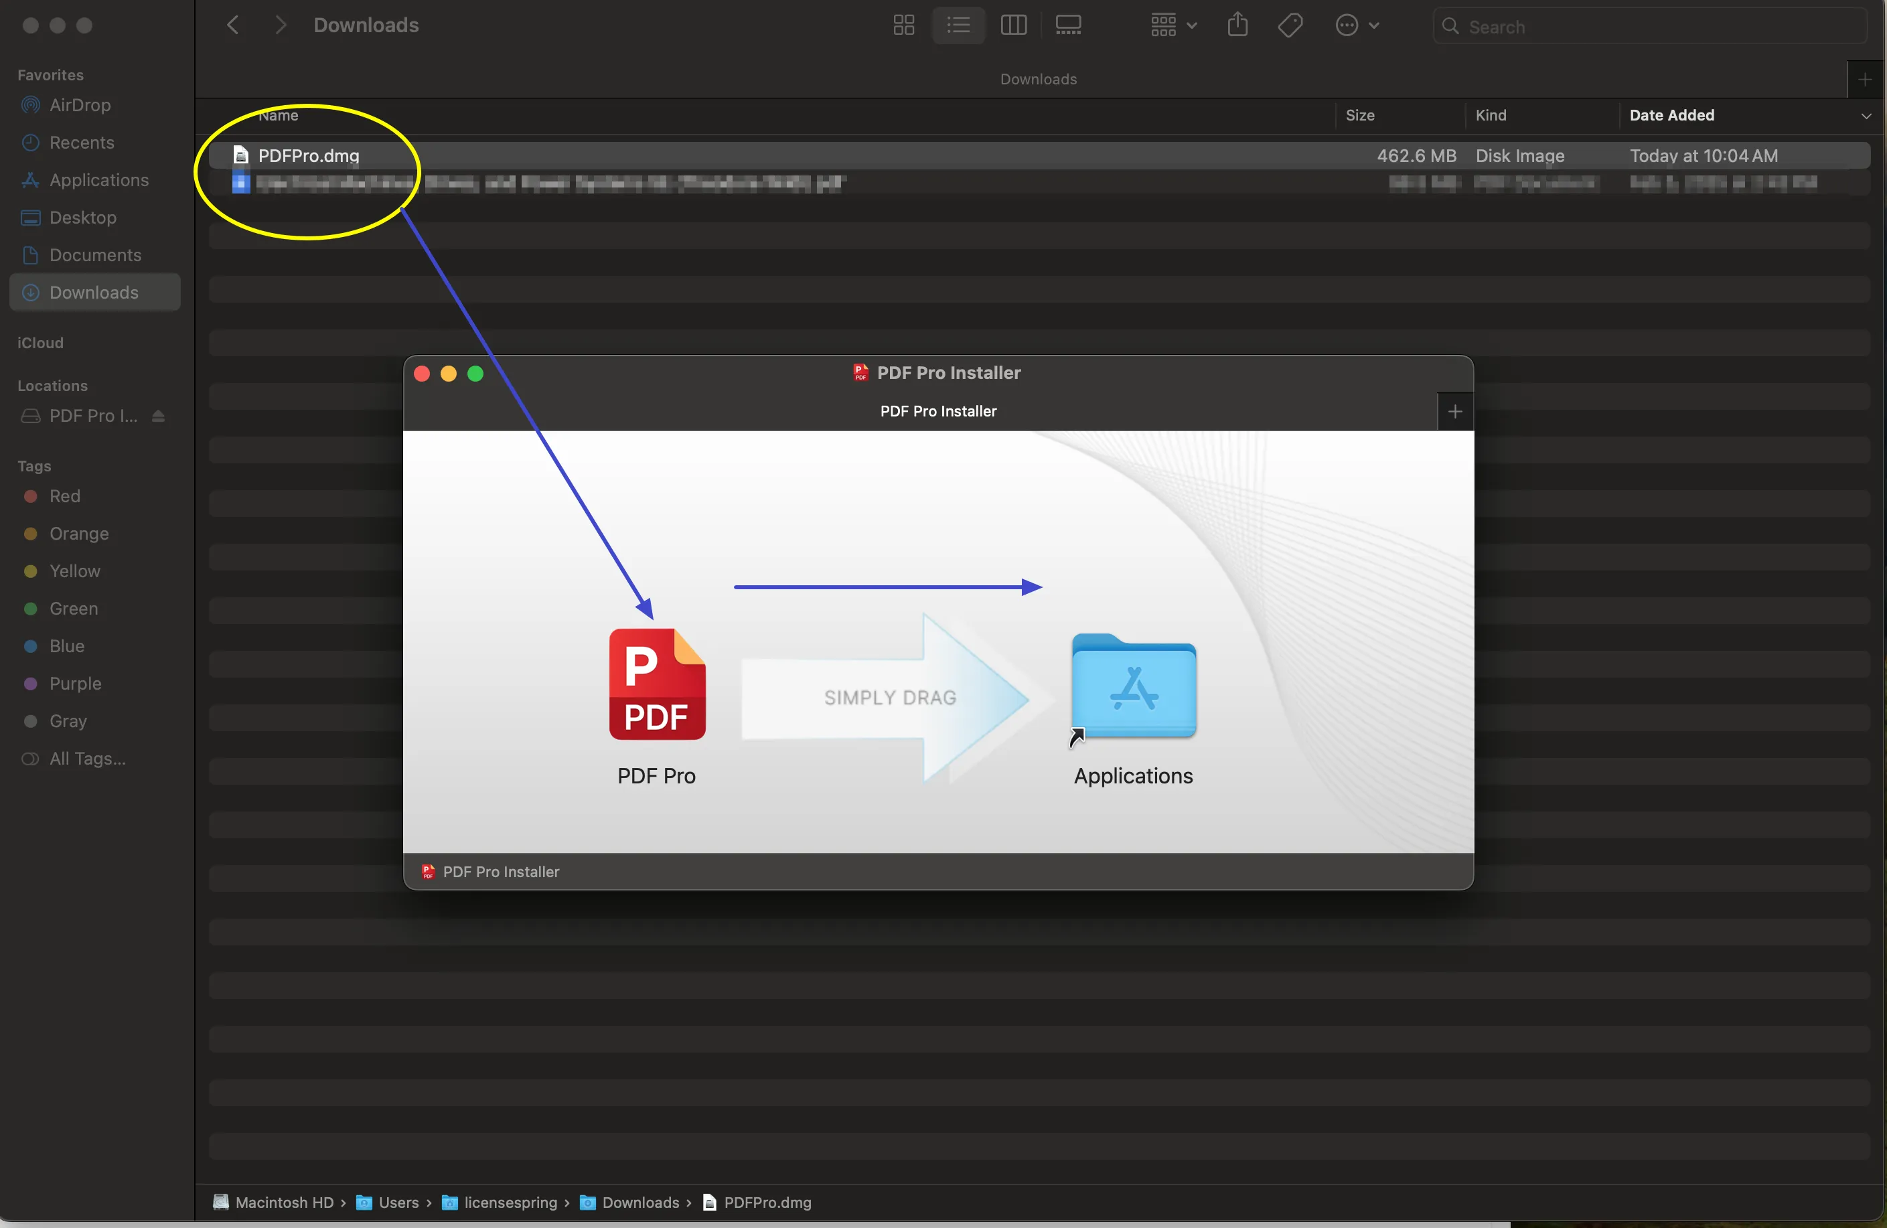Viewport: 1887px width, 1228px height.
Task: Sort by the Name column header
Action: 279,116
